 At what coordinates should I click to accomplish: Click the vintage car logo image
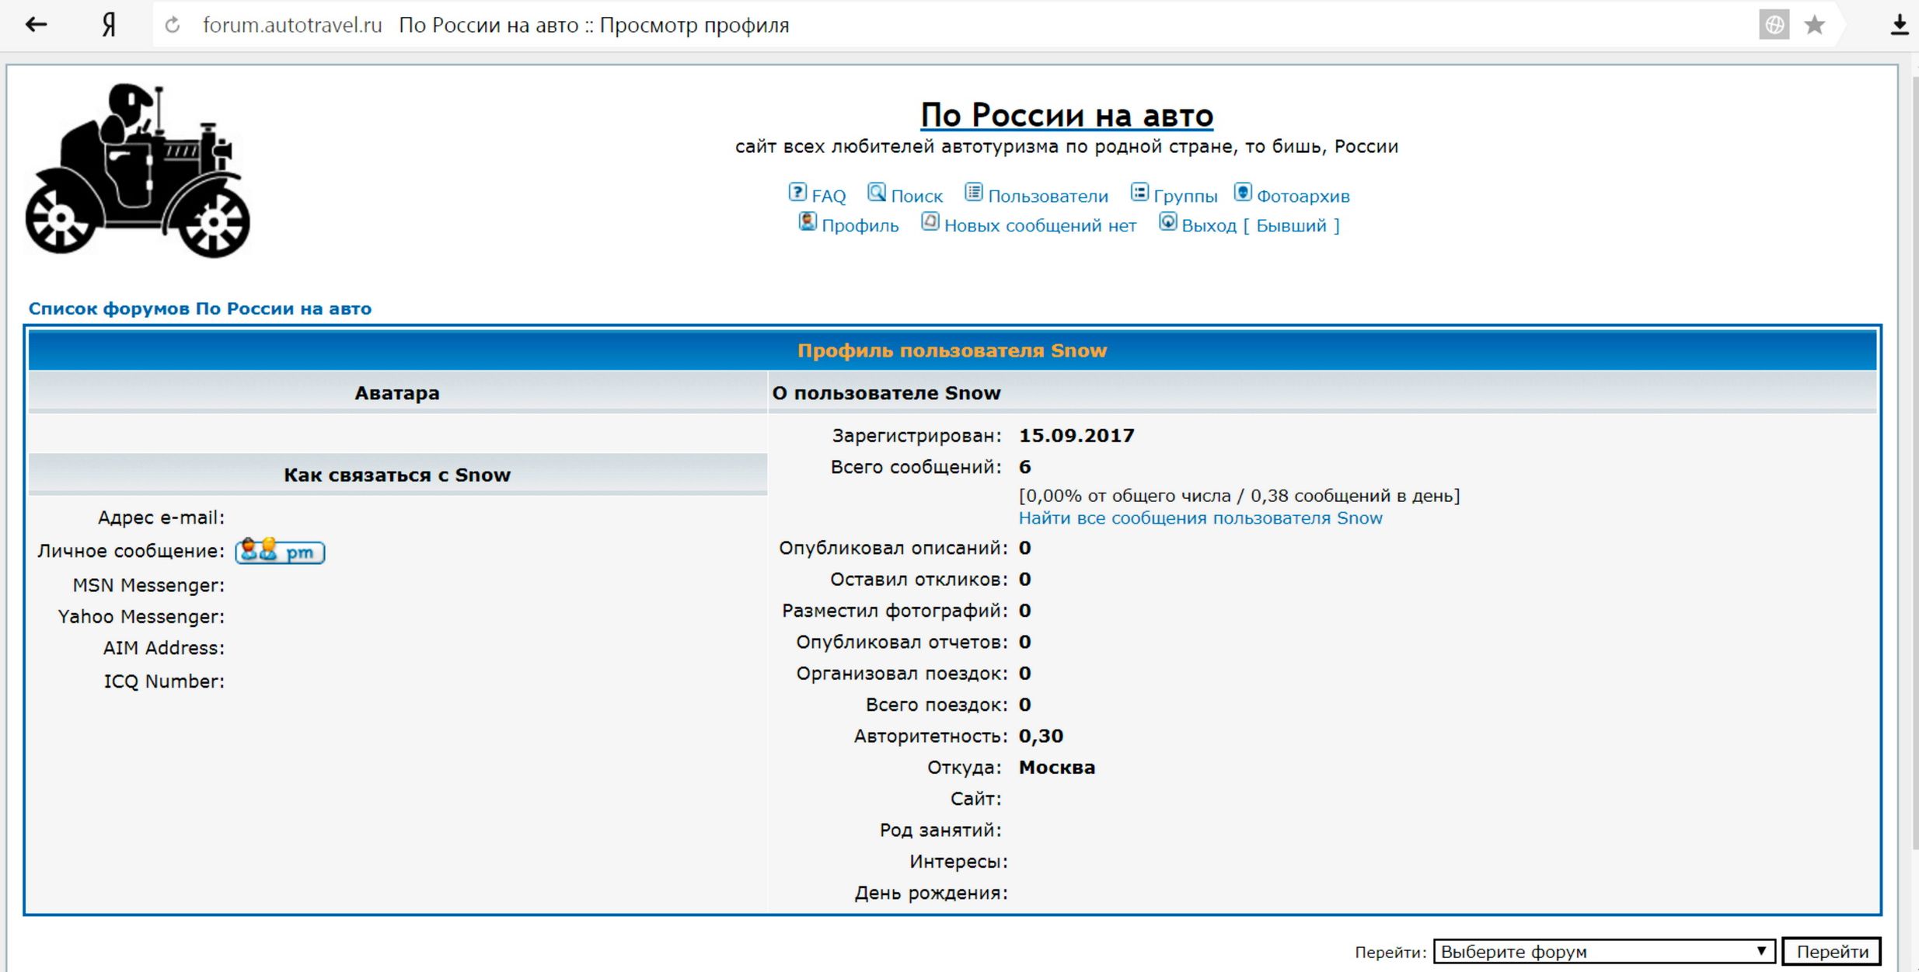(138, 171)
